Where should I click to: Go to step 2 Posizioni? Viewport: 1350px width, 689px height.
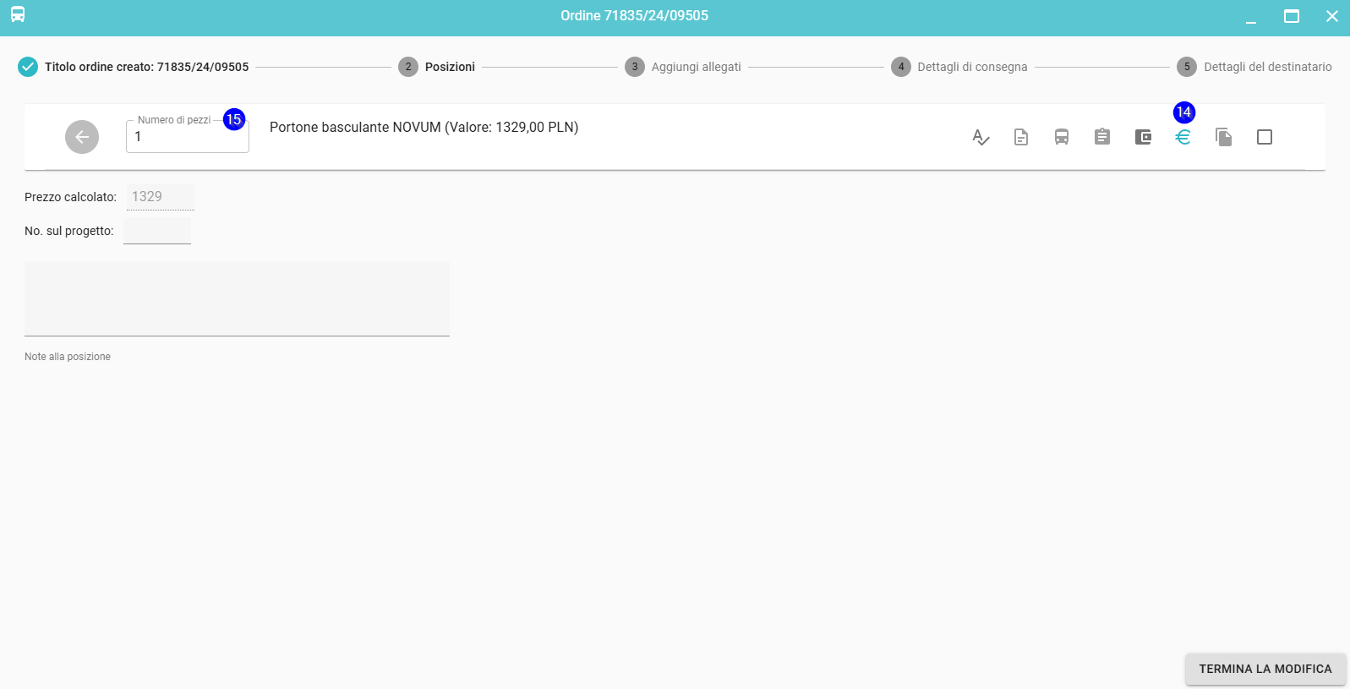[x=437, y=67]
